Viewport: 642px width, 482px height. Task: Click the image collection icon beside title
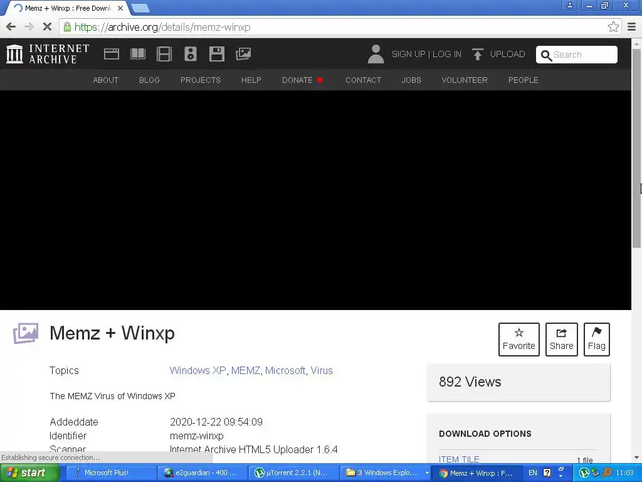click(25, 333)
